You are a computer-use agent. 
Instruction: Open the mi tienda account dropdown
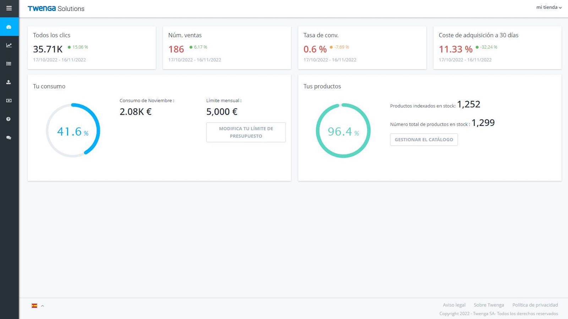coord(549,7)
